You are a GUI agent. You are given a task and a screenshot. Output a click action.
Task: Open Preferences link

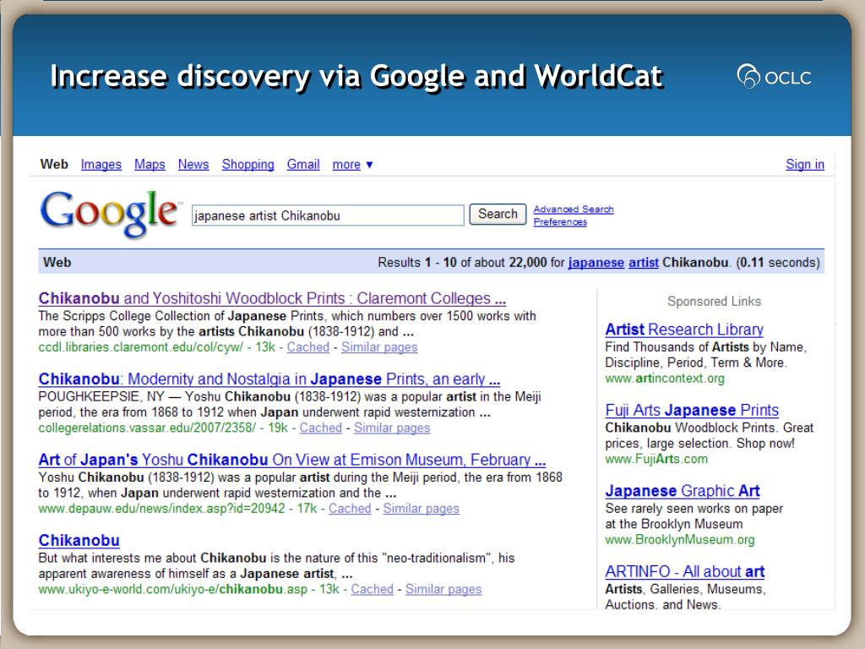(560, 222)
